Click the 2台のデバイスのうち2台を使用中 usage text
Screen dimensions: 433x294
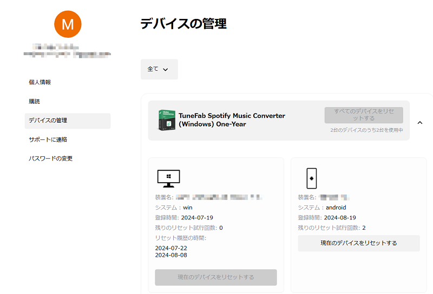click(366, 130)
